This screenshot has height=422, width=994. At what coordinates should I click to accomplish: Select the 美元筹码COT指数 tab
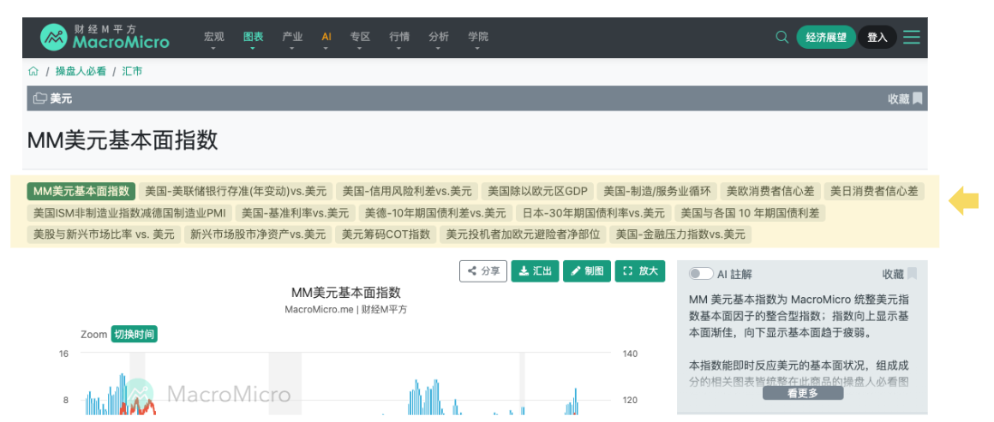(x=386, y=235)
